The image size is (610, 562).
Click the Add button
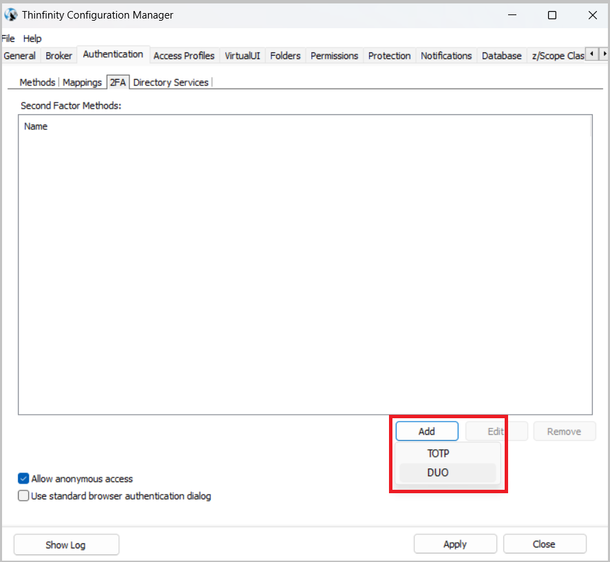[x=427, y=431]
